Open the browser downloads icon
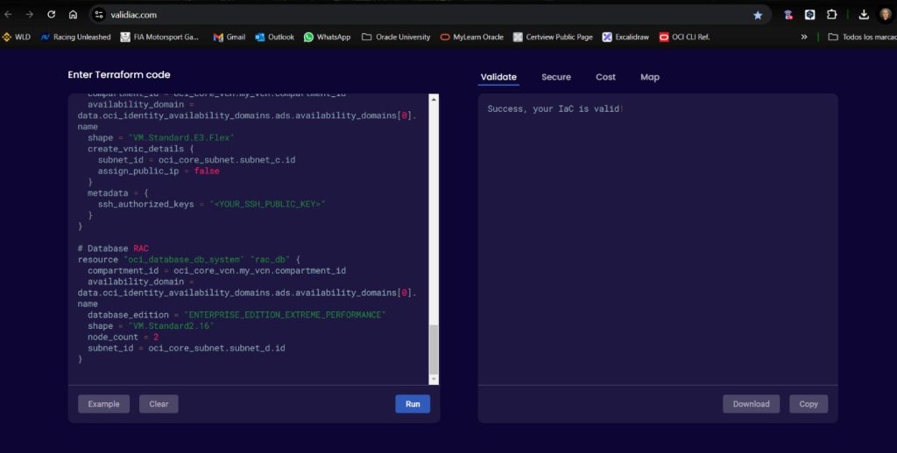The image size is (897, 453). [x=864, y=14]
